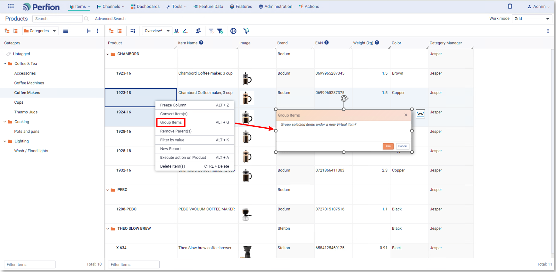Image resolution: width=556 pixels, height=272 pixels.
Task: Save the current Overview view
Action: [x=177, y=31]
